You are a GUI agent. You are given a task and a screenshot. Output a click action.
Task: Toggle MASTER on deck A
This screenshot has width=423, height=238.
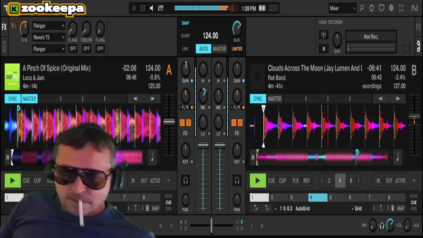coord(29,99)
